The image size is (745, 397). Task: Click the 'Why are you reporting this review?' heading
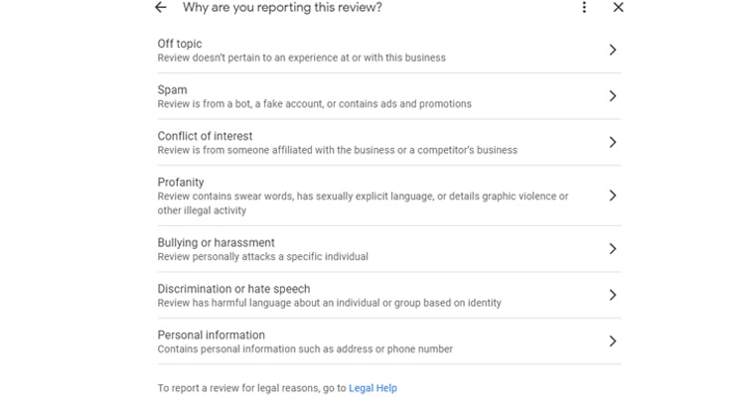point(282,8)
